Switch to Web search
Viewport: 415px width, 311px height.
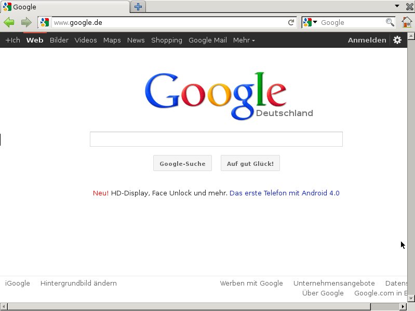(35, 40)
